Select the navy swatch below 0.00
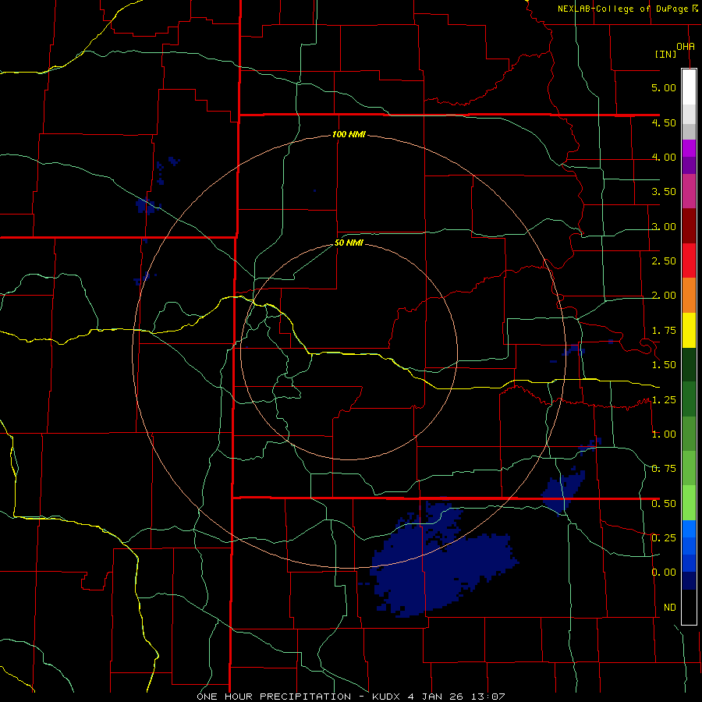 coord(689,581)
